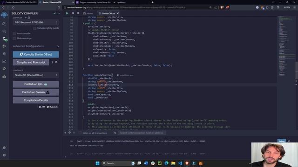Click the Brave Shields icon in address bar

[x=222, y=7]
